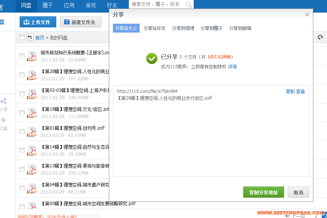Viewport: 327px width, 218px height.
Task: Click the green 复制分享地址 button
Action: coord(264,192)
